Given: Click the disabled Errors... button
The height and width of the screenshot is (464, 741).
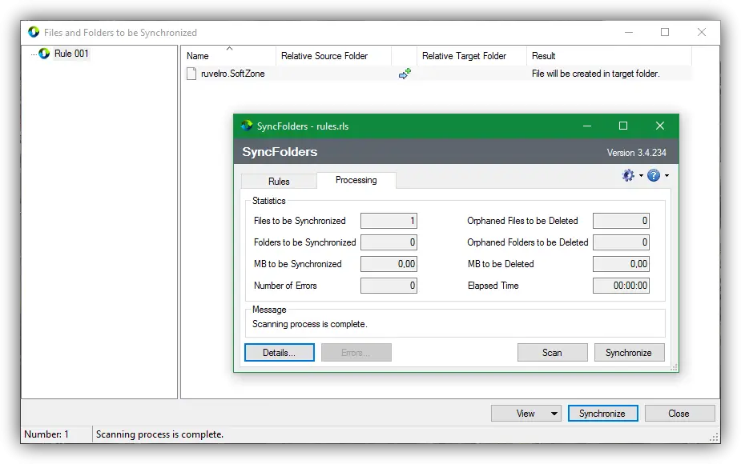Looking at the screenshot, I should point(356,353).
